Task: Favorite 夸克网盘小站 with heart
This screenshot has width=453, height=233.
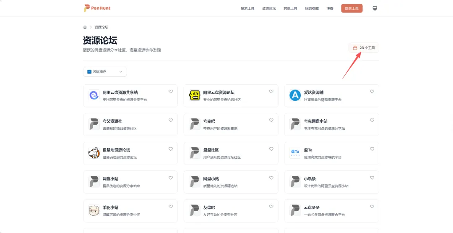Action: (x=372, y=120)
